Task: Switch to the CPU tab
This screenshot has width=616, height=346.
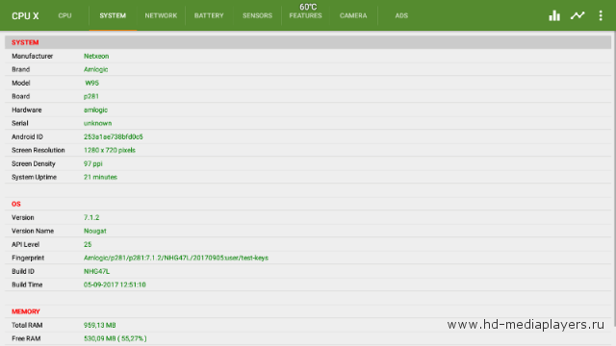Action: pyautogui.click(x=64, y=15)
